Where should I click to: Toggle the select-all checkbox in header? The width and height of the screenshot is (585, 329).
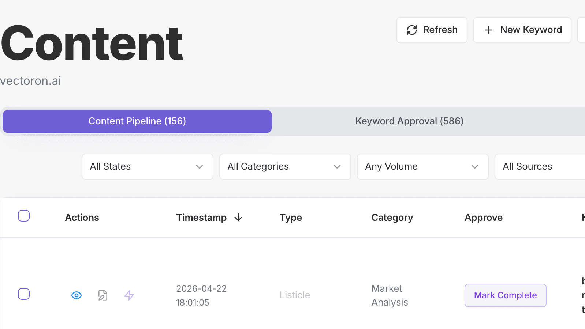[24, 216]
